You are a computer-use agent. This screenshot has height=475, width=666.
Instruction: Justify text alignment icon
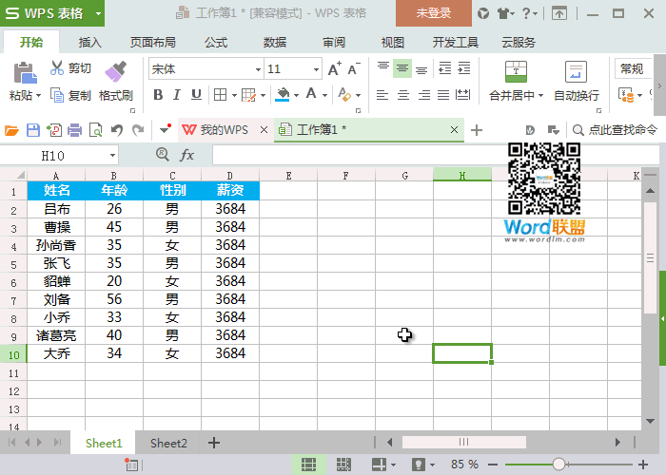(x=443, y=95)
